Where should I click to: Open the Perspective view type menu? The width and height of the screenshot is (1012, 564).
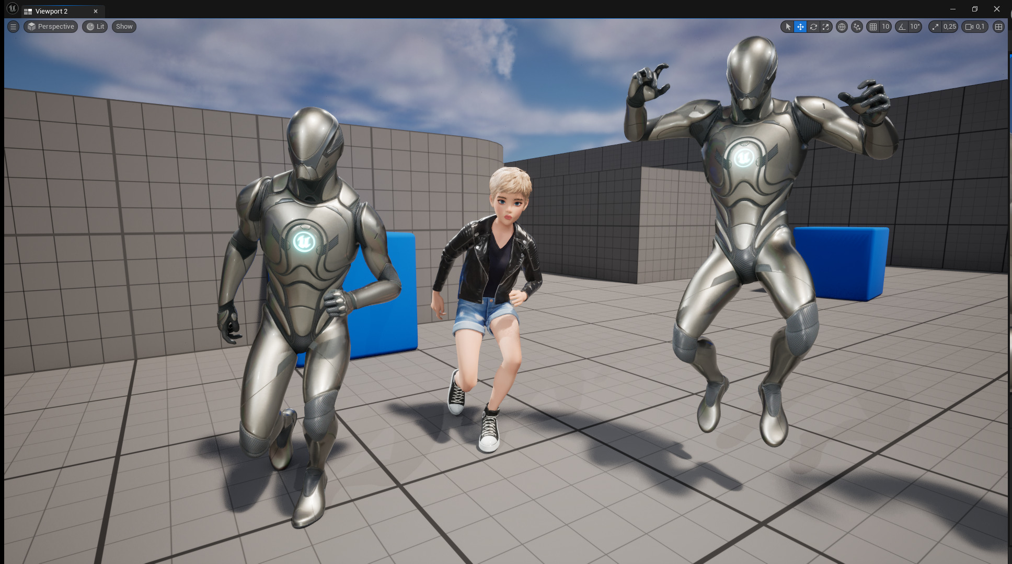click(51, 27)
